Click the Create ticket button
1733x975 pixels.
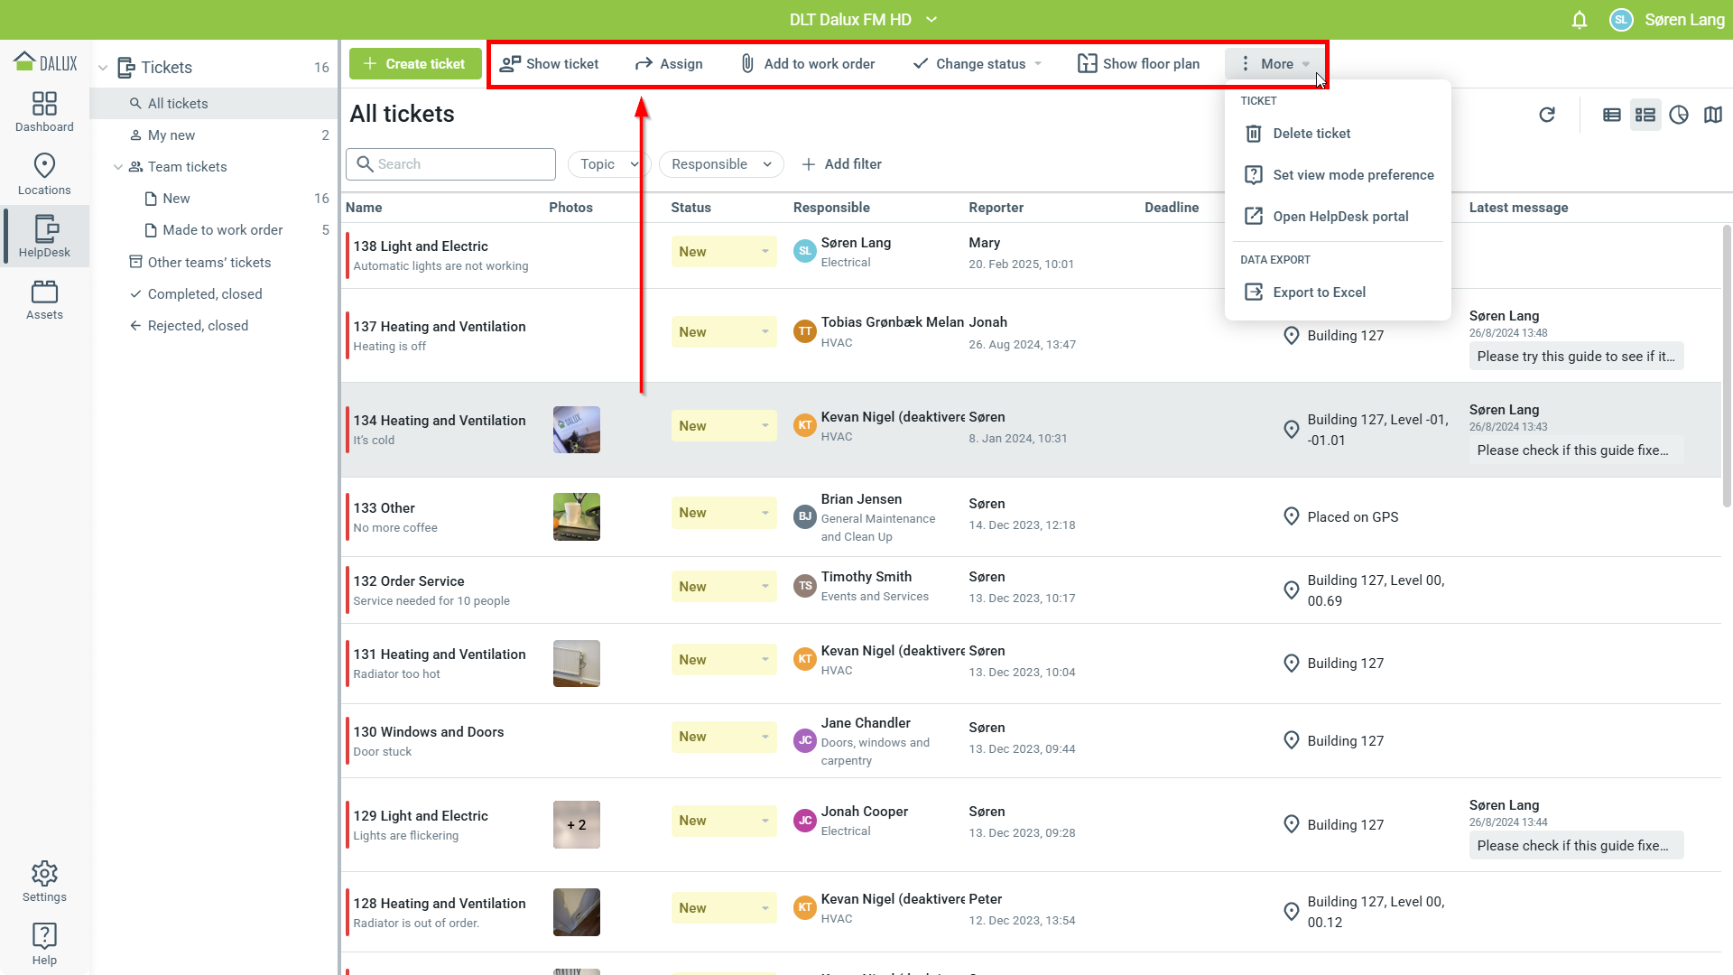coord(415,64)
